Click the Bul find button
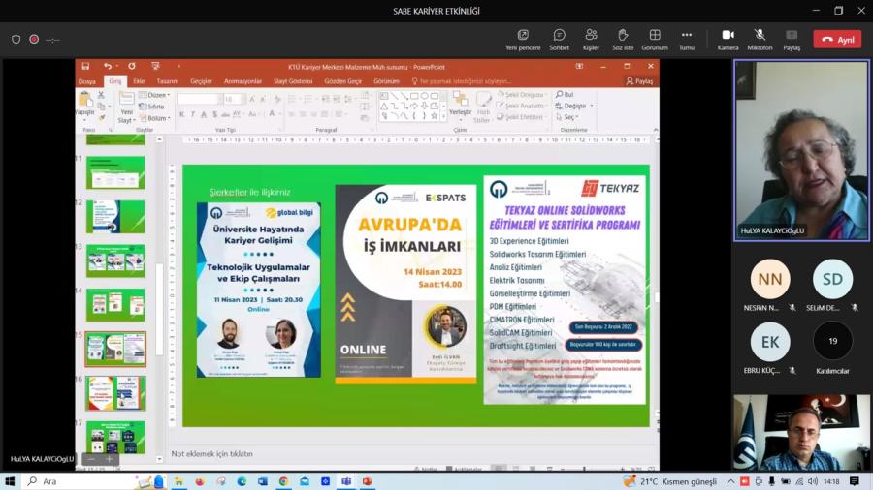This screenshot has width=873, height=490. (565, 95)
